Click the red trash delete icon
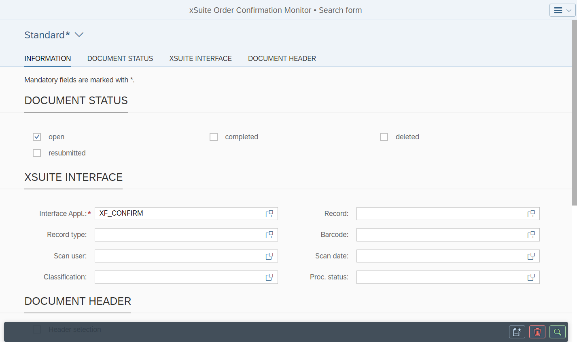The image size is (577, 342). 537,332
